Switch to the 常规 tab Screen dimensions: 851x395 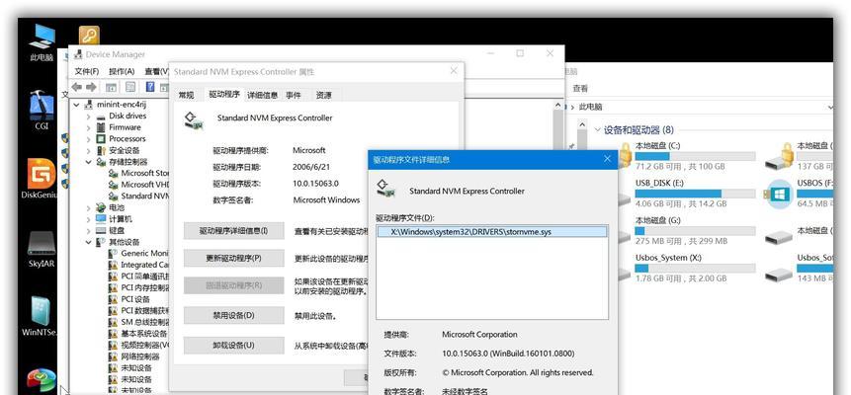tap(186, 95)
